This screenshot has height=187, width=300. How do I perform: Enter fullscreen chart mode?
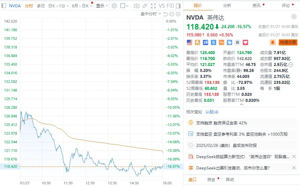[x=153, y=6]
